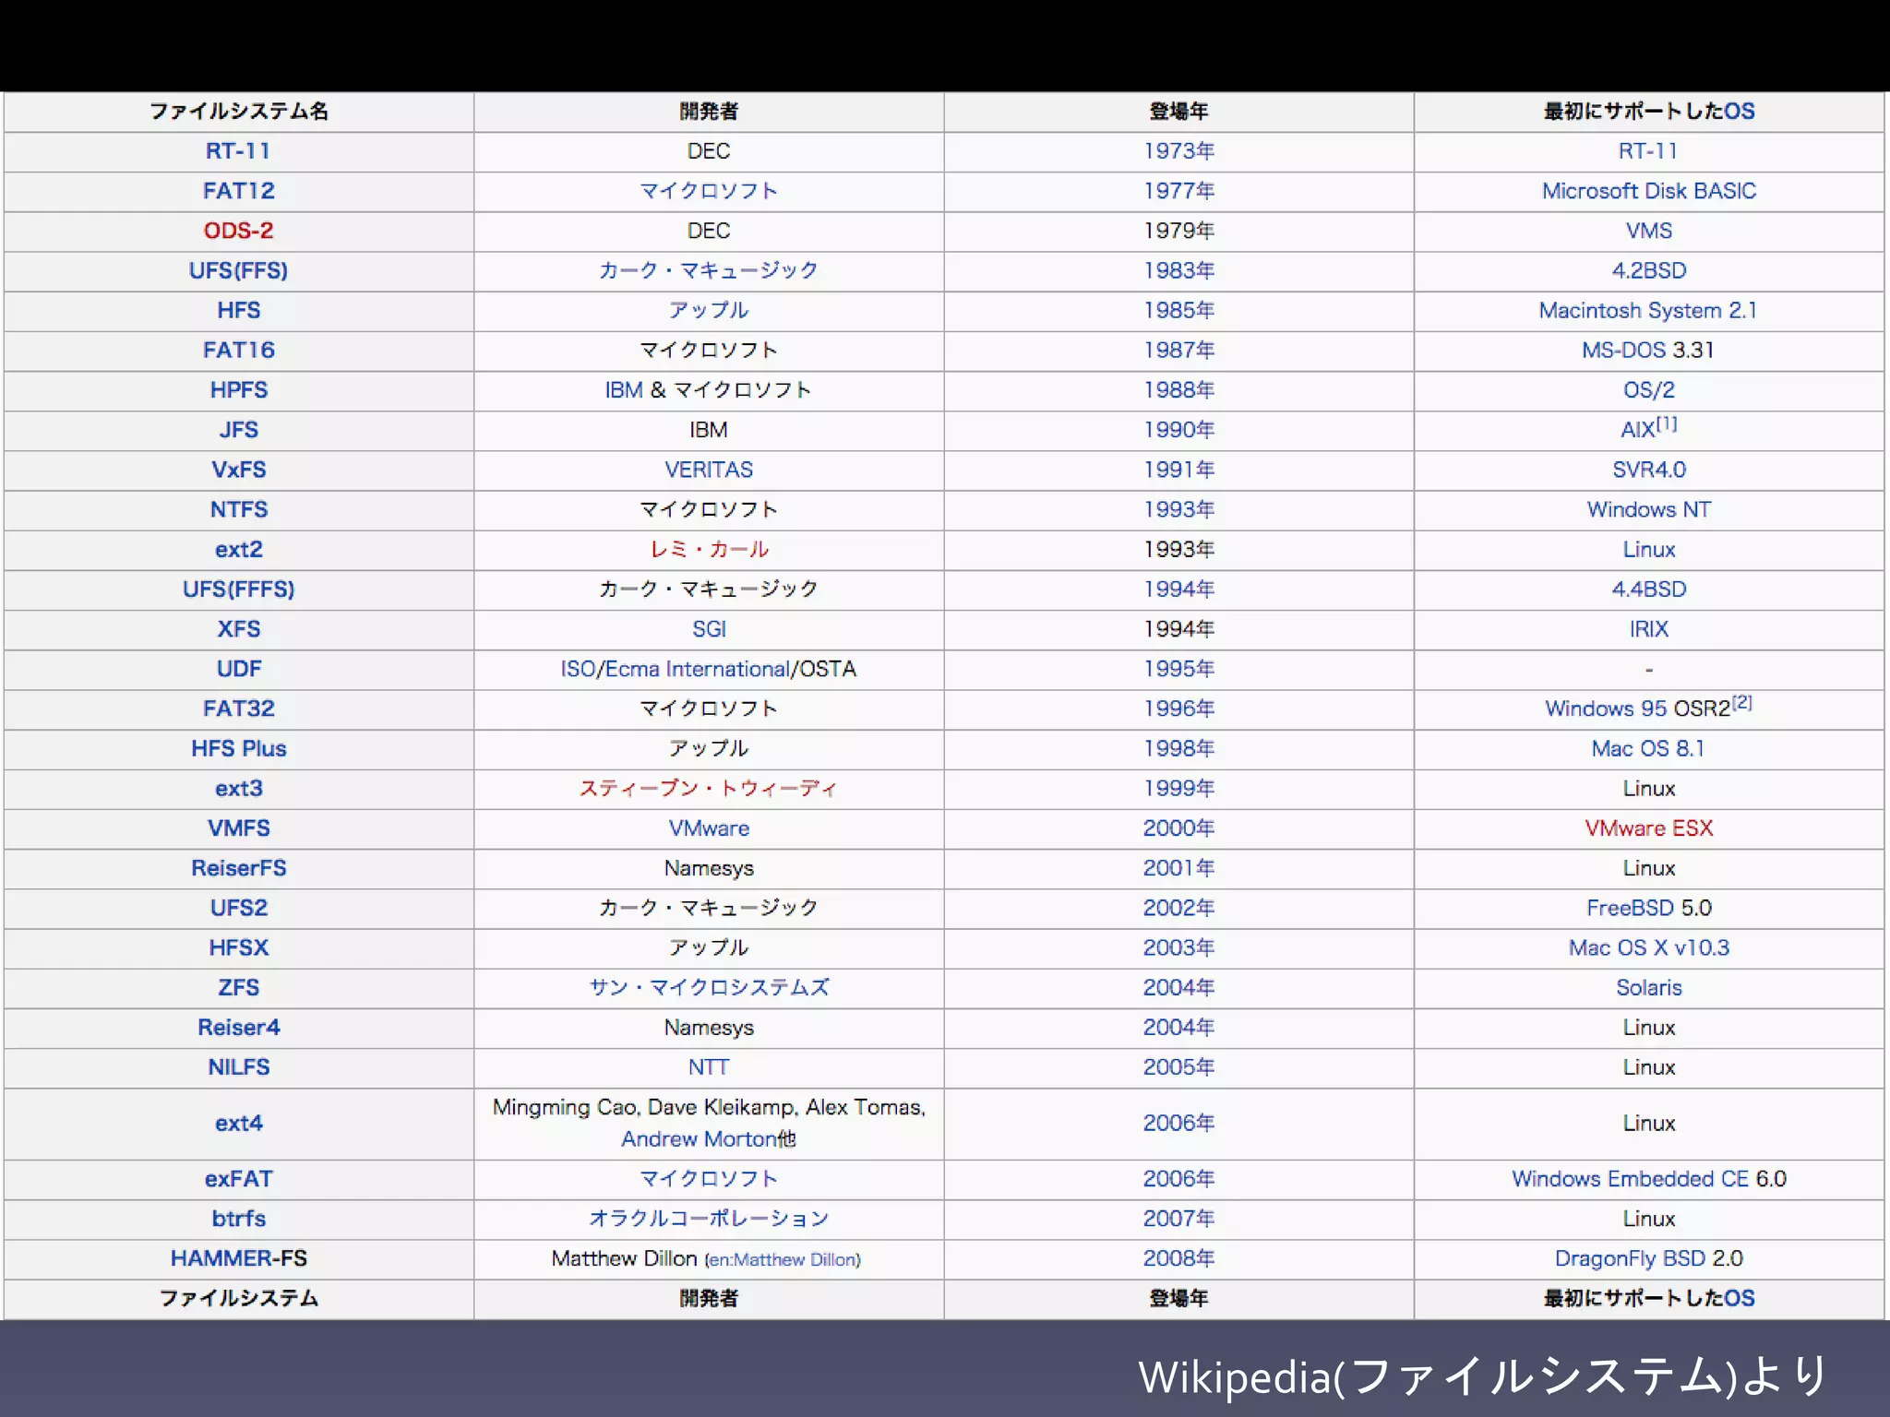Open the SGI developer link

pyautogui.click(x=708, y=628)
